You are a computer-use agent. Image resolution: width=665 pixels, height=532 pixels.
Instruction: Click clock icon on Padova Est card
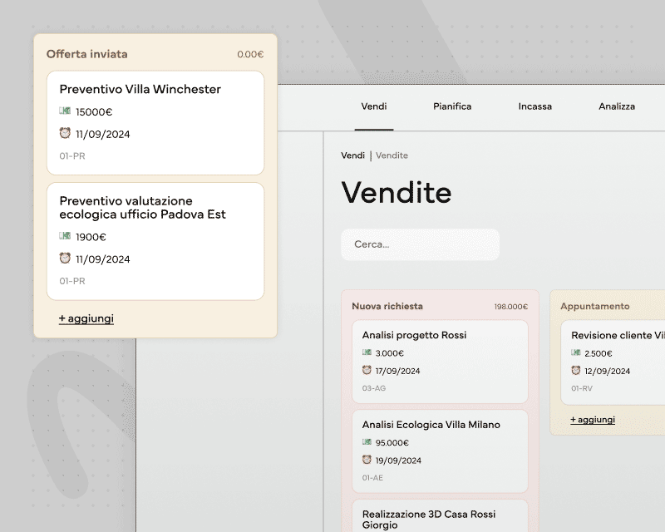tap(65, 259)
